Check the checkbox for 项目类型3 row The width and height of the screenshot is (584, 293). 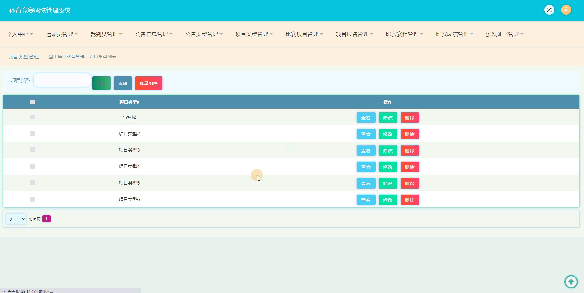(33, 150)
